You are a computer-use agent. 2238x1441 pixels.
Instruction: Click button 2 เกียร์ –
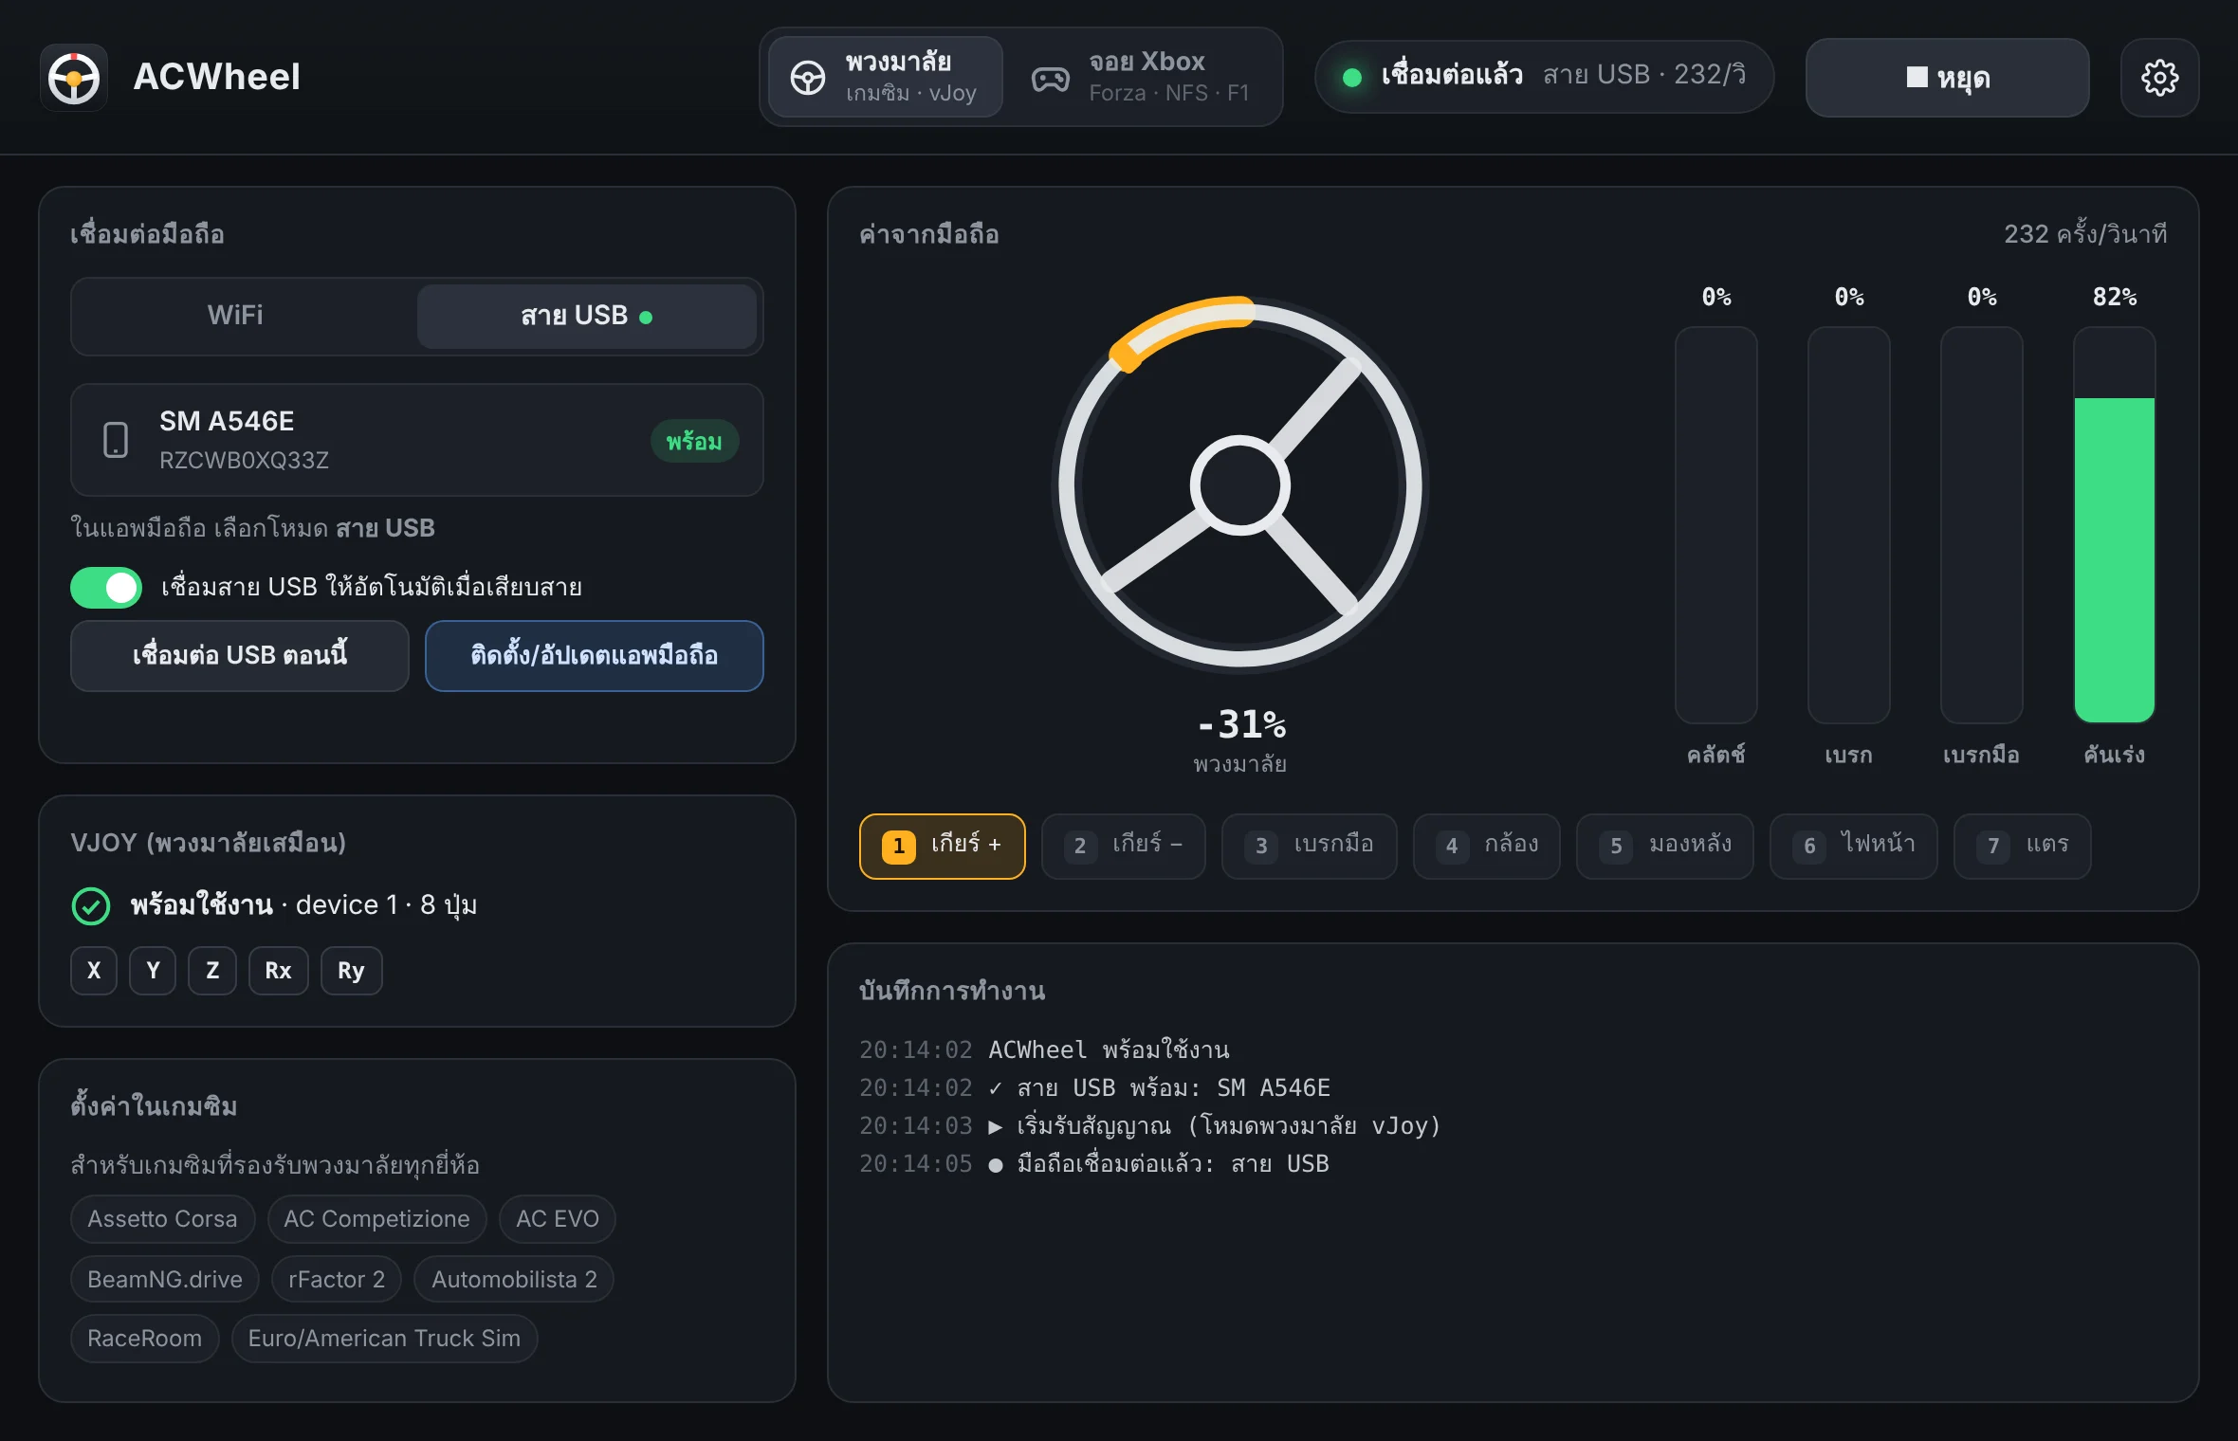[x=1124, y=846]
